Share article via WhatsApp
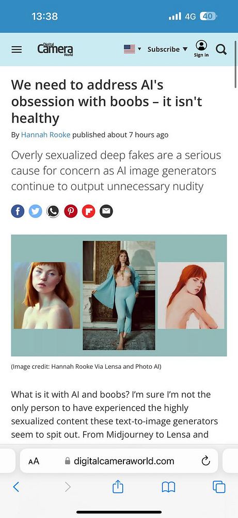 tap(53, 211)
